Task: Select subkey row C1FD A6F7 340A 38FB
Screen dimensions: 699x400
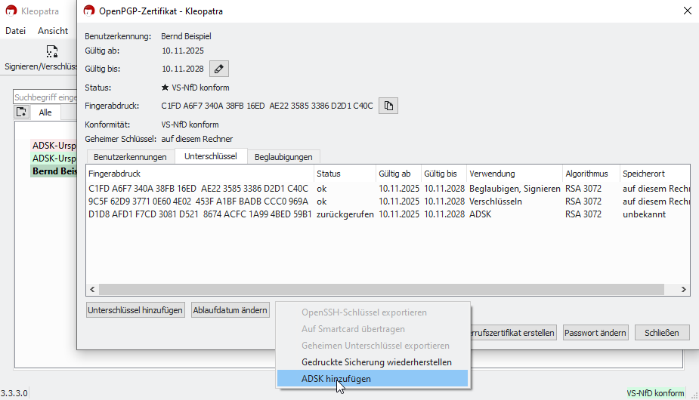Action: (388, 189)
